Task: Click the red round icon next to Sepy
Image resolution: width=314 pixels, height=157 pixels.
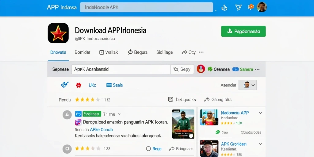Action: pyautogui.click(x=201, y=69)
